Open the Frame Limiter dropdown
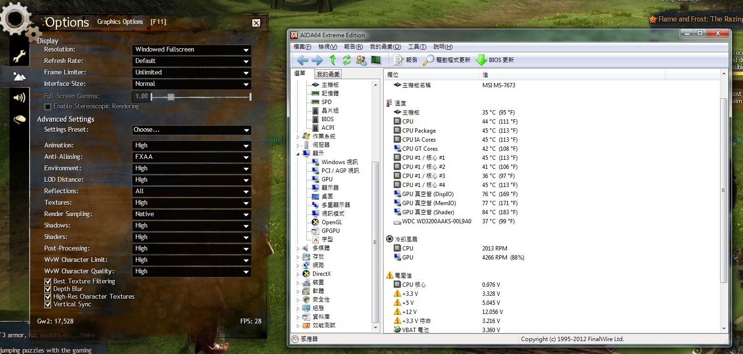743x354 pixels. click(x=192, y=73)
